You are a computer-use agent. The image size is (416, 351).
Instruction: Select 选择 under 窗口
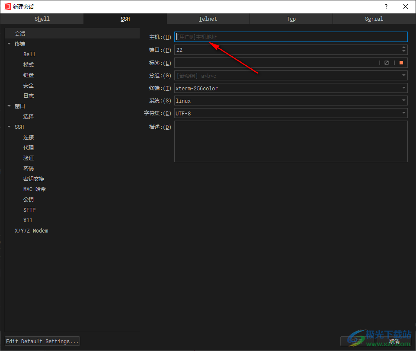click(29, 116)
